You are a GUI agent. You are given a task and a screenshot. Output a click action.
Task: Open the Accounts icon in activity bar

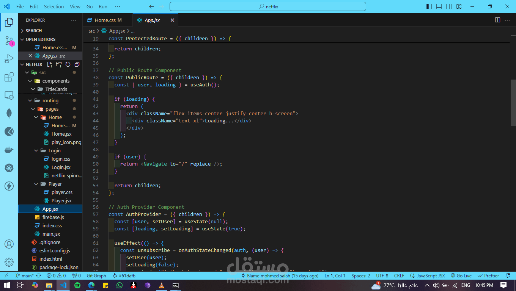point(9,244)
